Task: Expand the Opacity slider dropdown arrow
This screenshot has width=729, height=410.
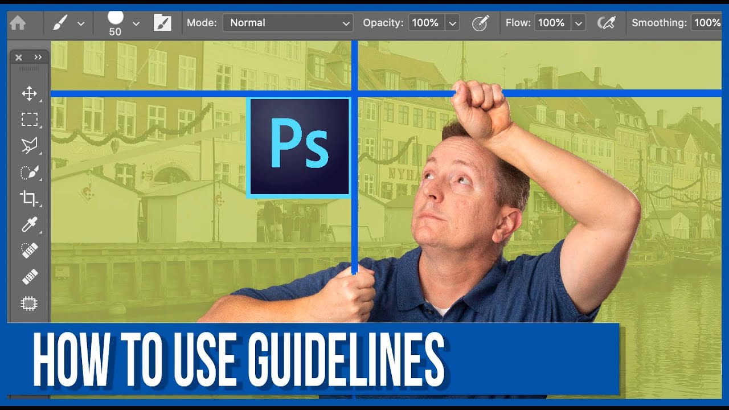Action: [x=453, y=23]
